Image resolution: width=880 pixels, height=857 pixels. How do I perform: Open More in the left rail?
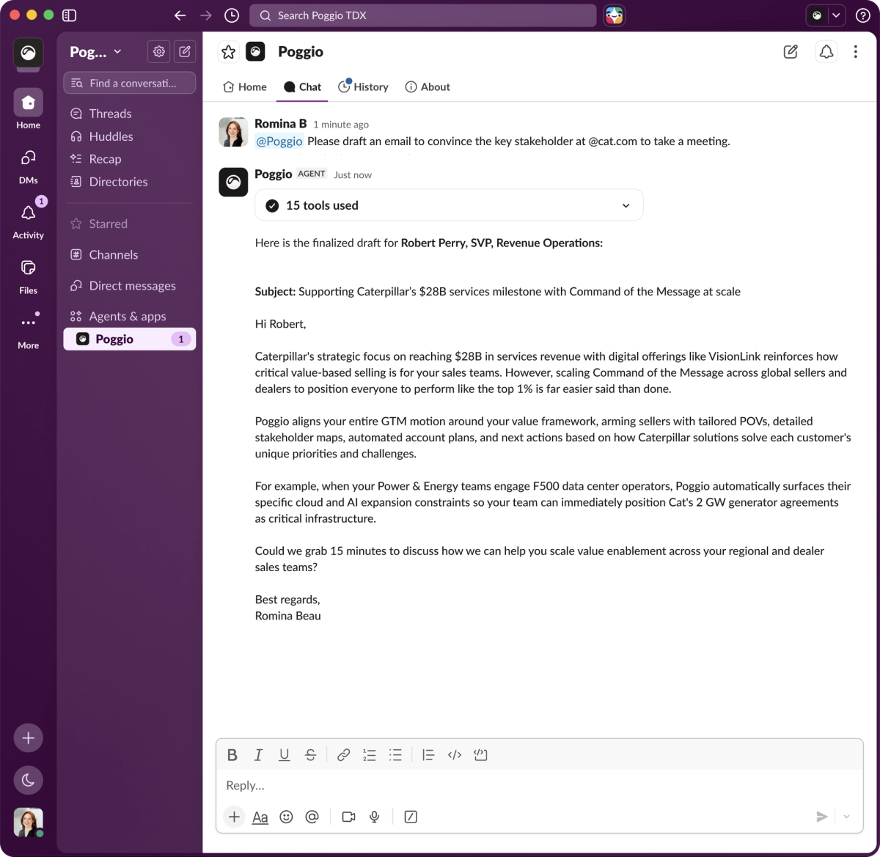pyautogui.click(x=28, y=331)
